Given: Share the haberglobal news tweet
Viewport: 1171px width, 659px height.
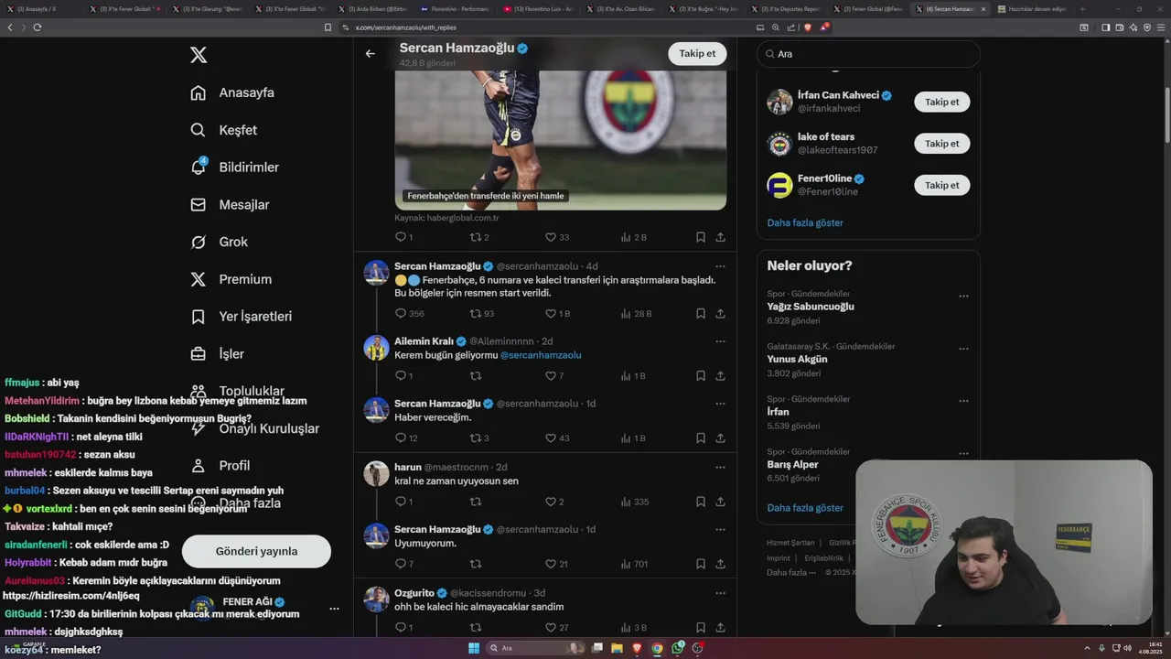Looking at the screenshot, I should [x=720, y=237].
